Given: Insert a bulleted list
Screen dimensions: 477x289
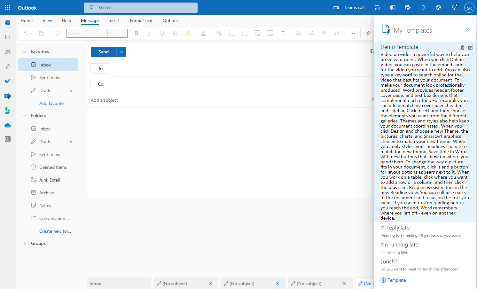Looking at the screenshot, I should (x=232, y=33).
